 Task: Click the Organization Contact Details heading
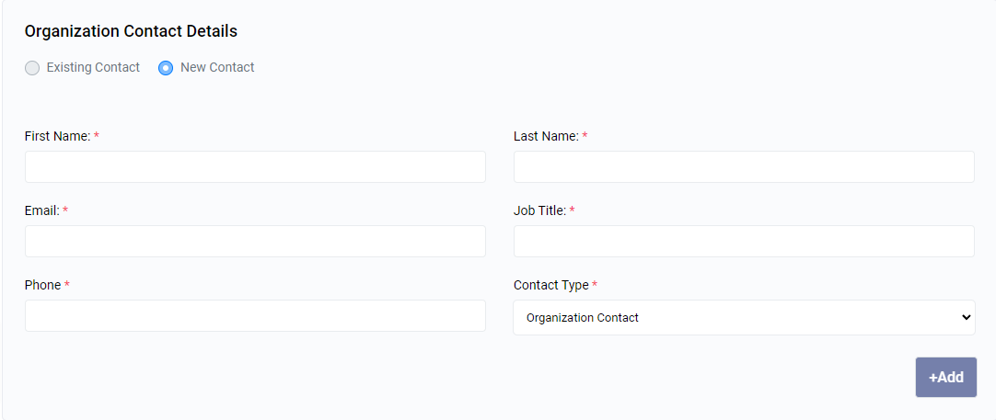point(131,31)
